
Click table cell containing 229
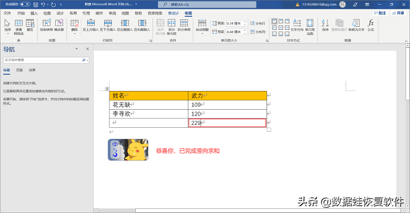[x=227, y=123]
